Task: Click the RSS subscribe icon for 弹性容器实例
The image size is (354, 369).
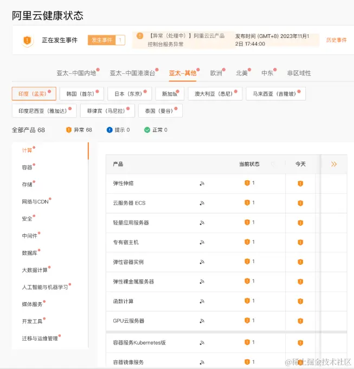Action: point(202,262)
